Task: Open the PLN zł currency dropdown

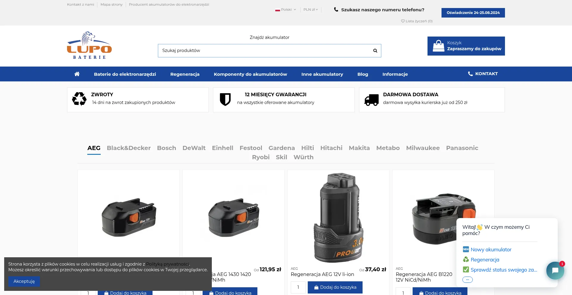Action: (311, 10)
